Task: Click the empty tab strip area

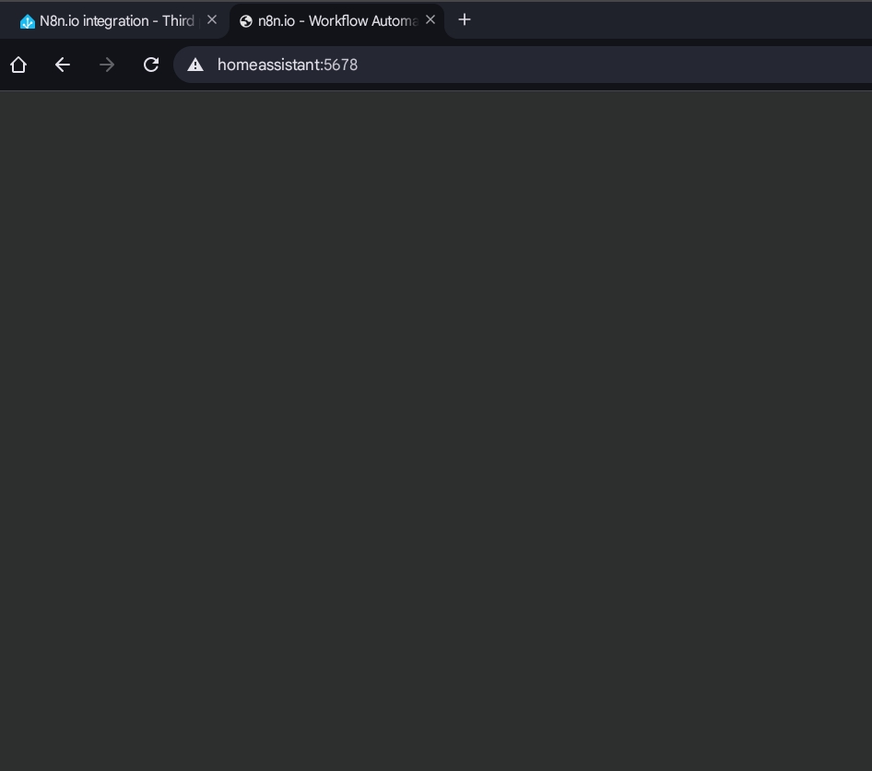Action: coord(645,20)
